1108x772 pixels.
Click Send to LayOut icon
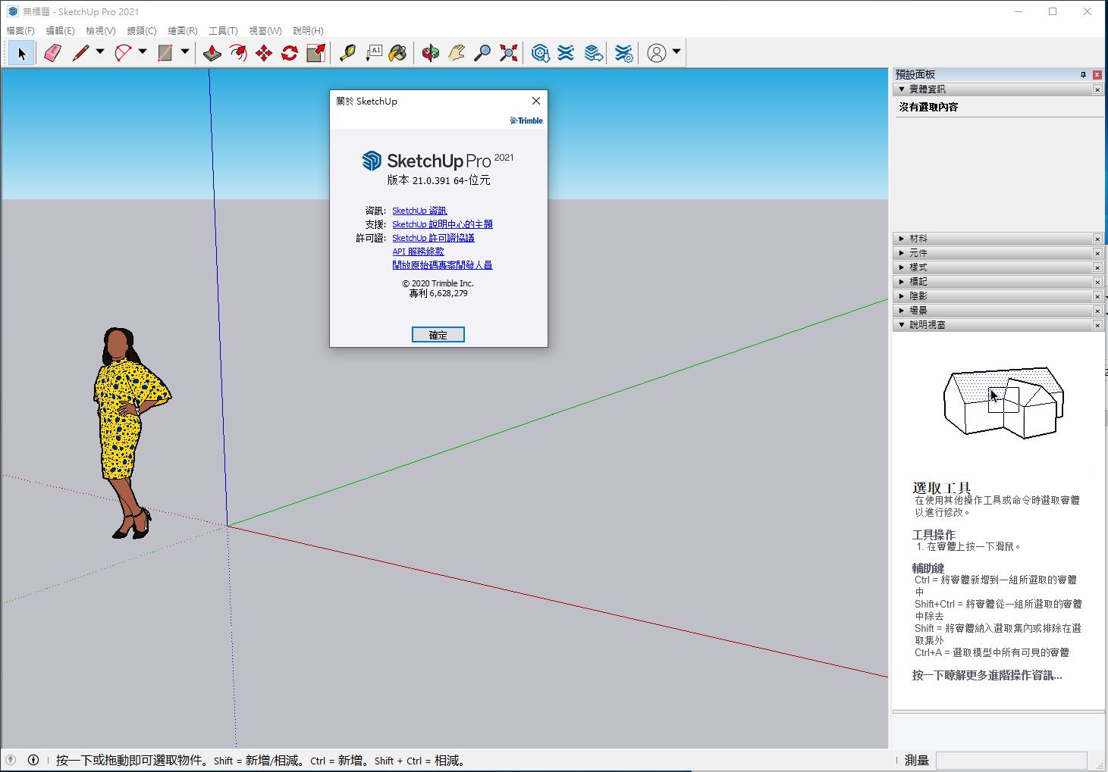click(594, 53)
